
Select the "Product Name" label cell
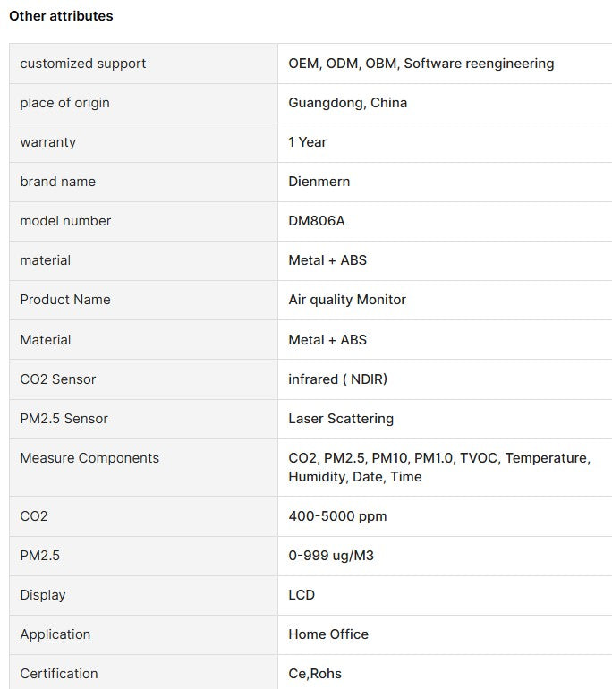(x=65, y=300)
